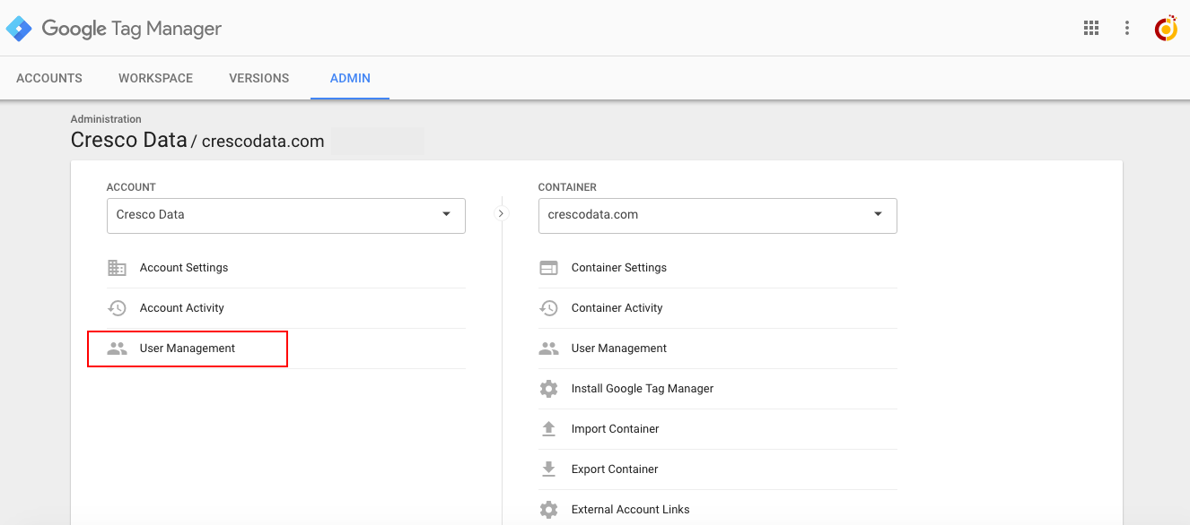The height and width of the screenshot is (525, 1190).
Task: Collapse the account column with chevron
Action: tap(502, 213)
